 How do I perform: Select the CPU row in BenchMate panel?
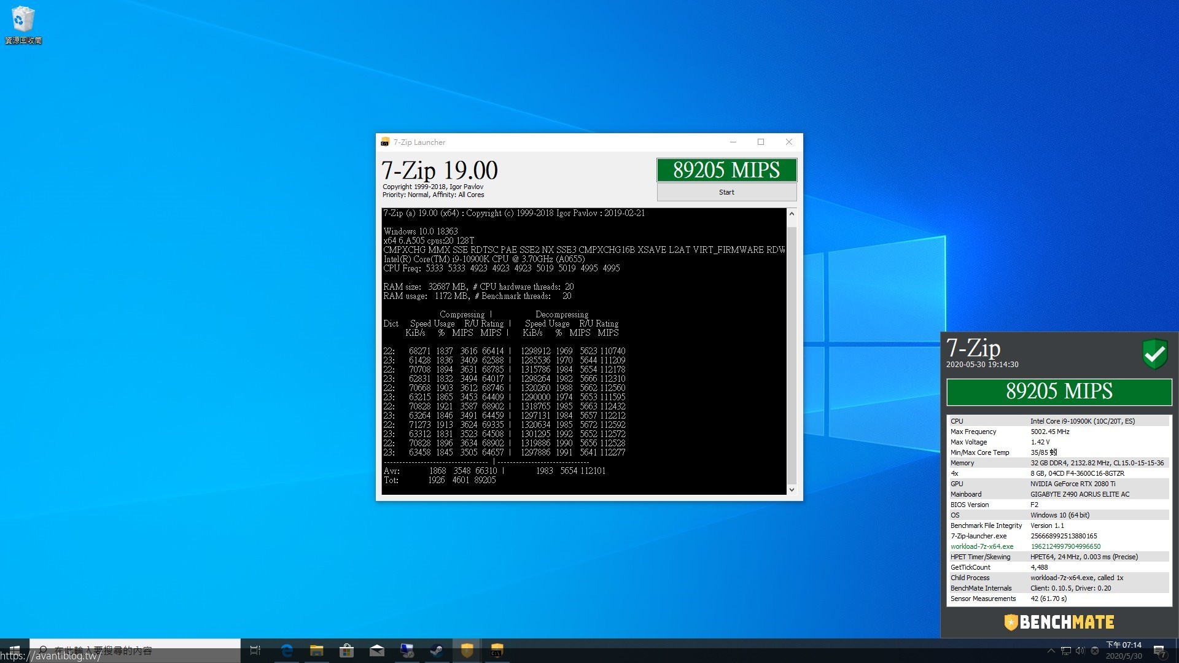pos(1059,421)
